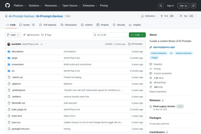Open the search magnifier button
Viewport: 201px width, 134px height.
(161, 6)
